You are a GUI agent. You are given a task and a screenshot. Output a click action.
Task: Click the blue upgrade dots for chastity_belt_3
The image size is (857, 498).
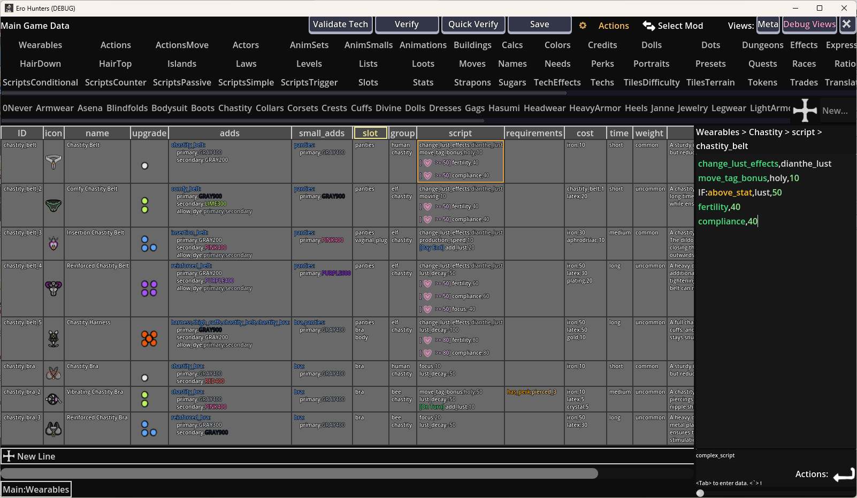click(x=149, y=244)
